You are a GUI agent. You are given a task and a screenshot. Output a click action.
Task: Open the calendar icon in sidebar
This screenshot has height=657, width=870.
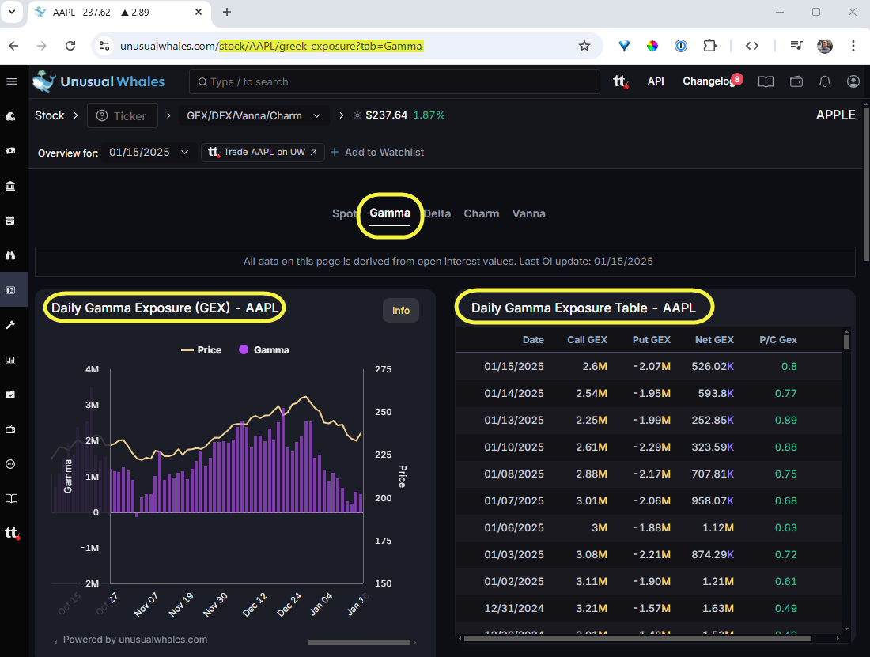point(10,221)
